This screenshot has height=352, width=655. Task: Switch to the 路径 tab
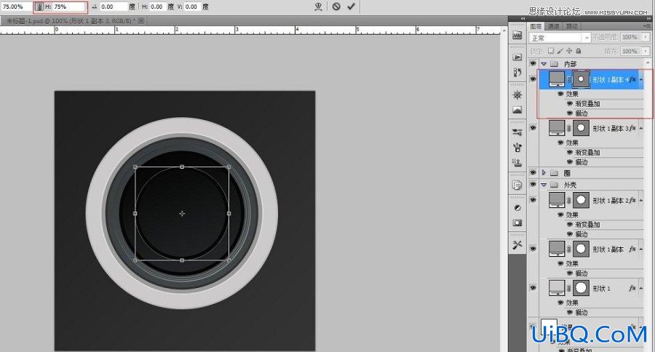pos(572,26)
